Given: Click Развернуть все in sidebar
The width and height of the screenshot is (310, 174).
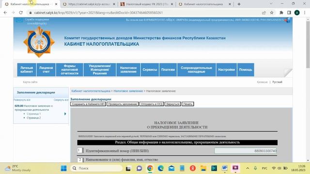Looking at the screenshot, I should tap(22, 100).
